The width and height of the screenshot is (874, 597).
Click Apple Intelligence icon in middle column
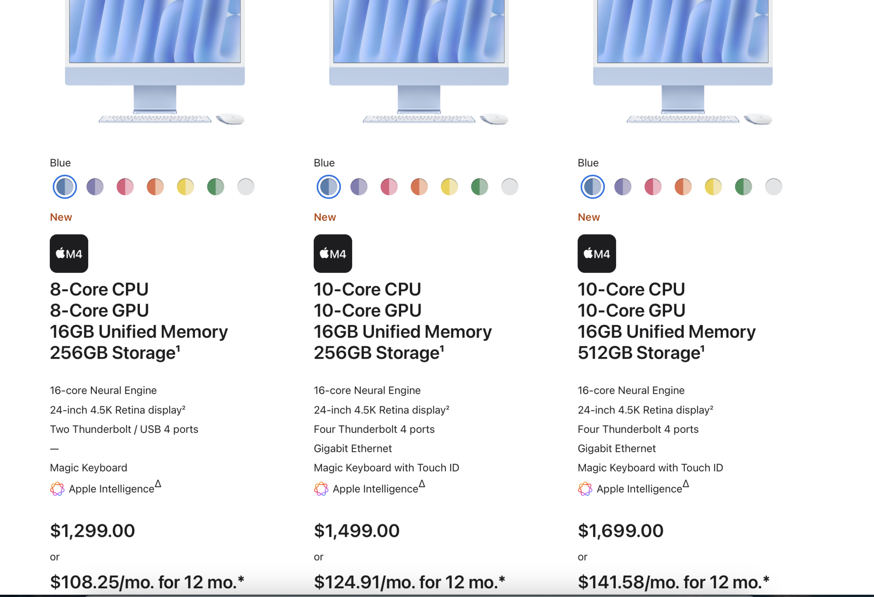pos(321,489)
